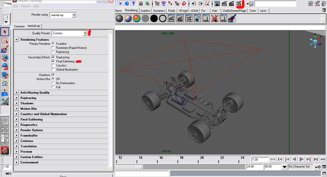Enable the Caustics checkbox
Image resolution: width=327 pixels, height=177 pixels.
pyautogui.click(x=53, y=65)
